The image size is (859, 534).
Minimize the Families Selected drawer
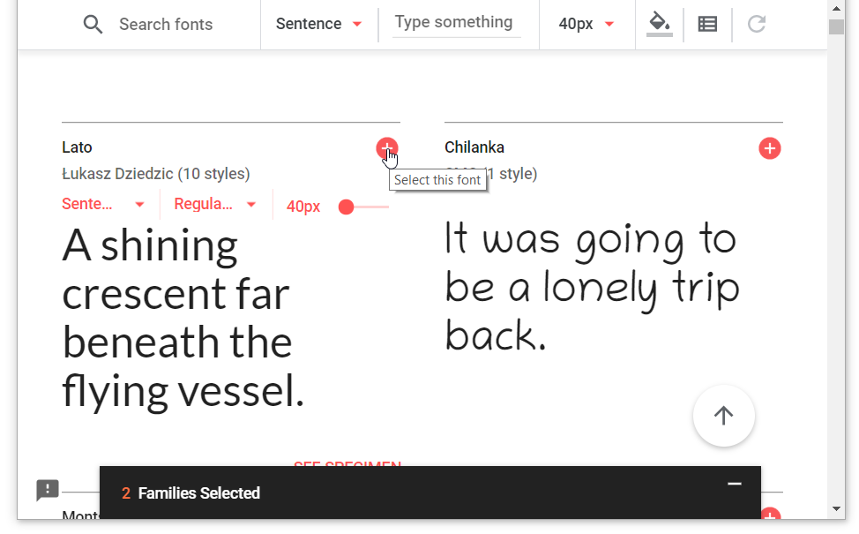(x=734, y=484)
